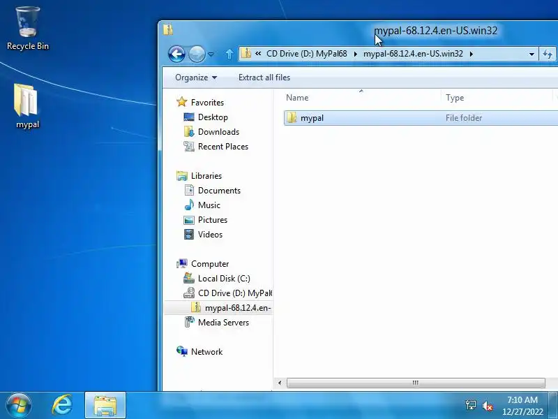558x419 pixels.
Task: Click the Recent Places icon
Action: (x=189, y=146)
